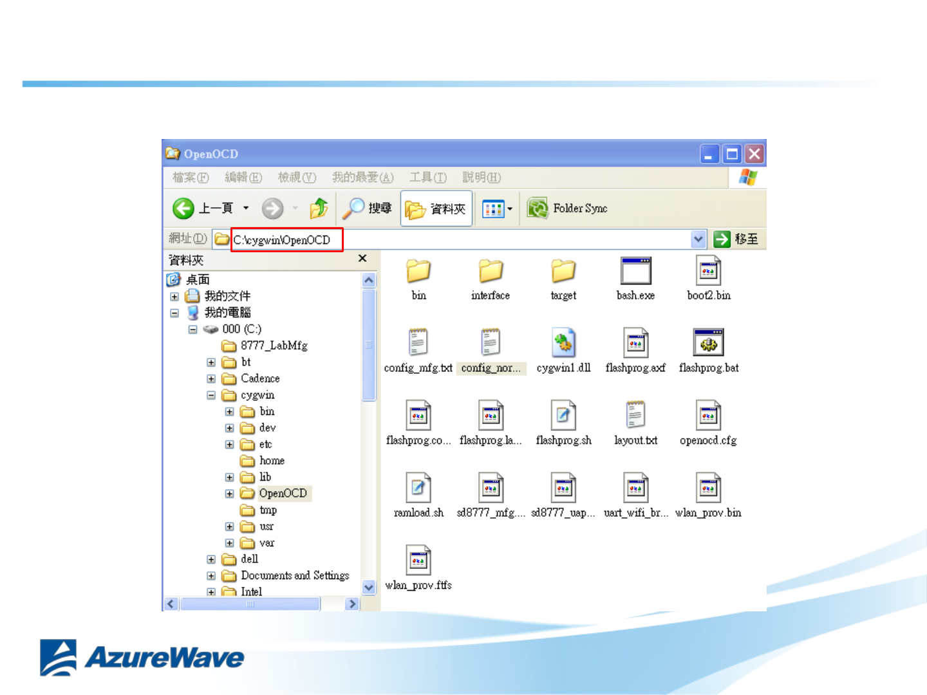Close the Folders pane with the X
This screenshot has height=695, width=927.
click(362, 258)
